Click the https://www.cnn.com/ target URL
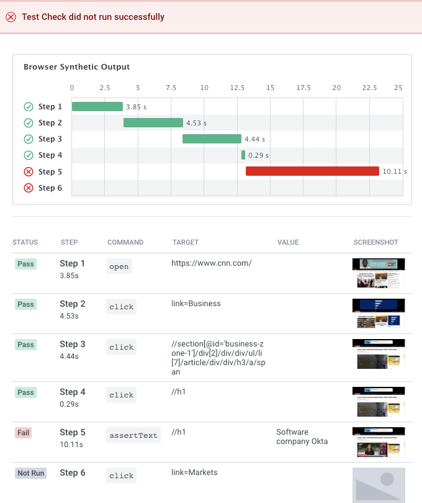Viewport: 422px width, 503px height. coord(212,263)
